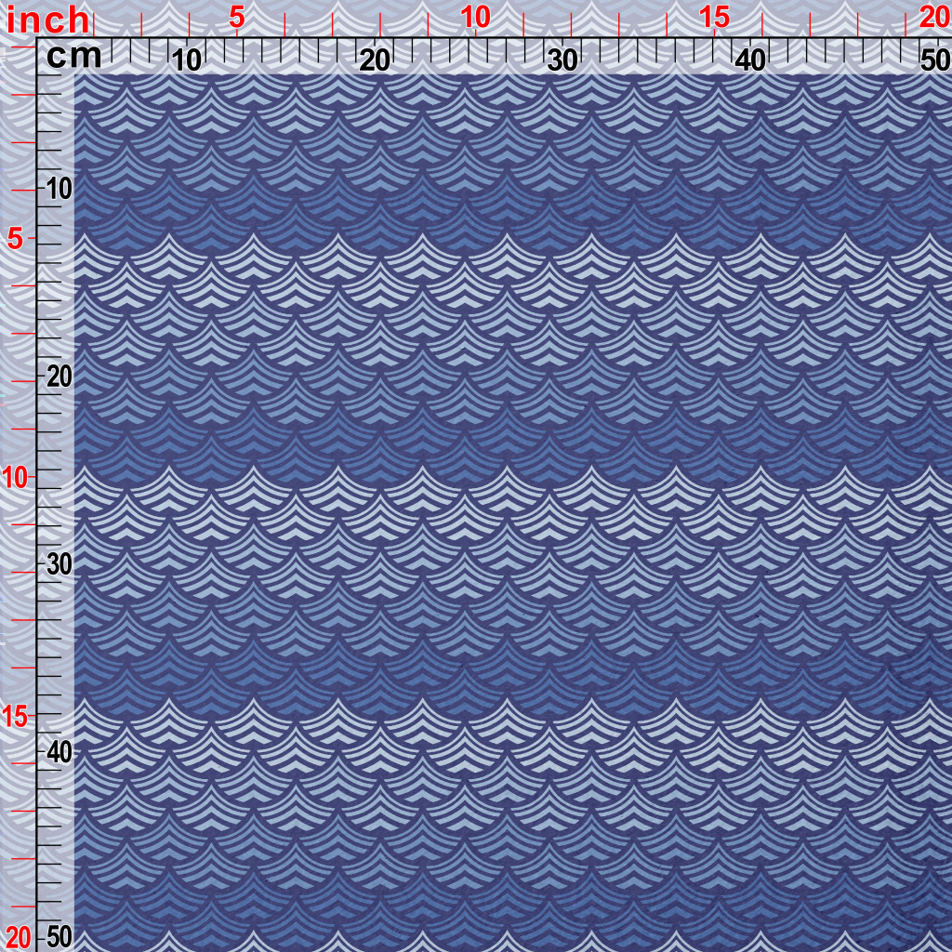Click the black "cm" label

[x=73, y=57]
